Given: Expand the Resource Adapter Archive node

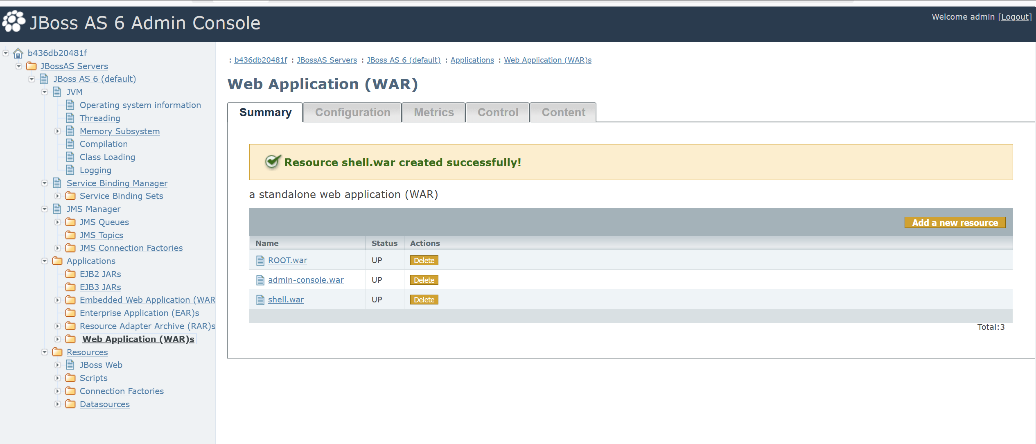Looking at the screenshot, I should point(58,326).
